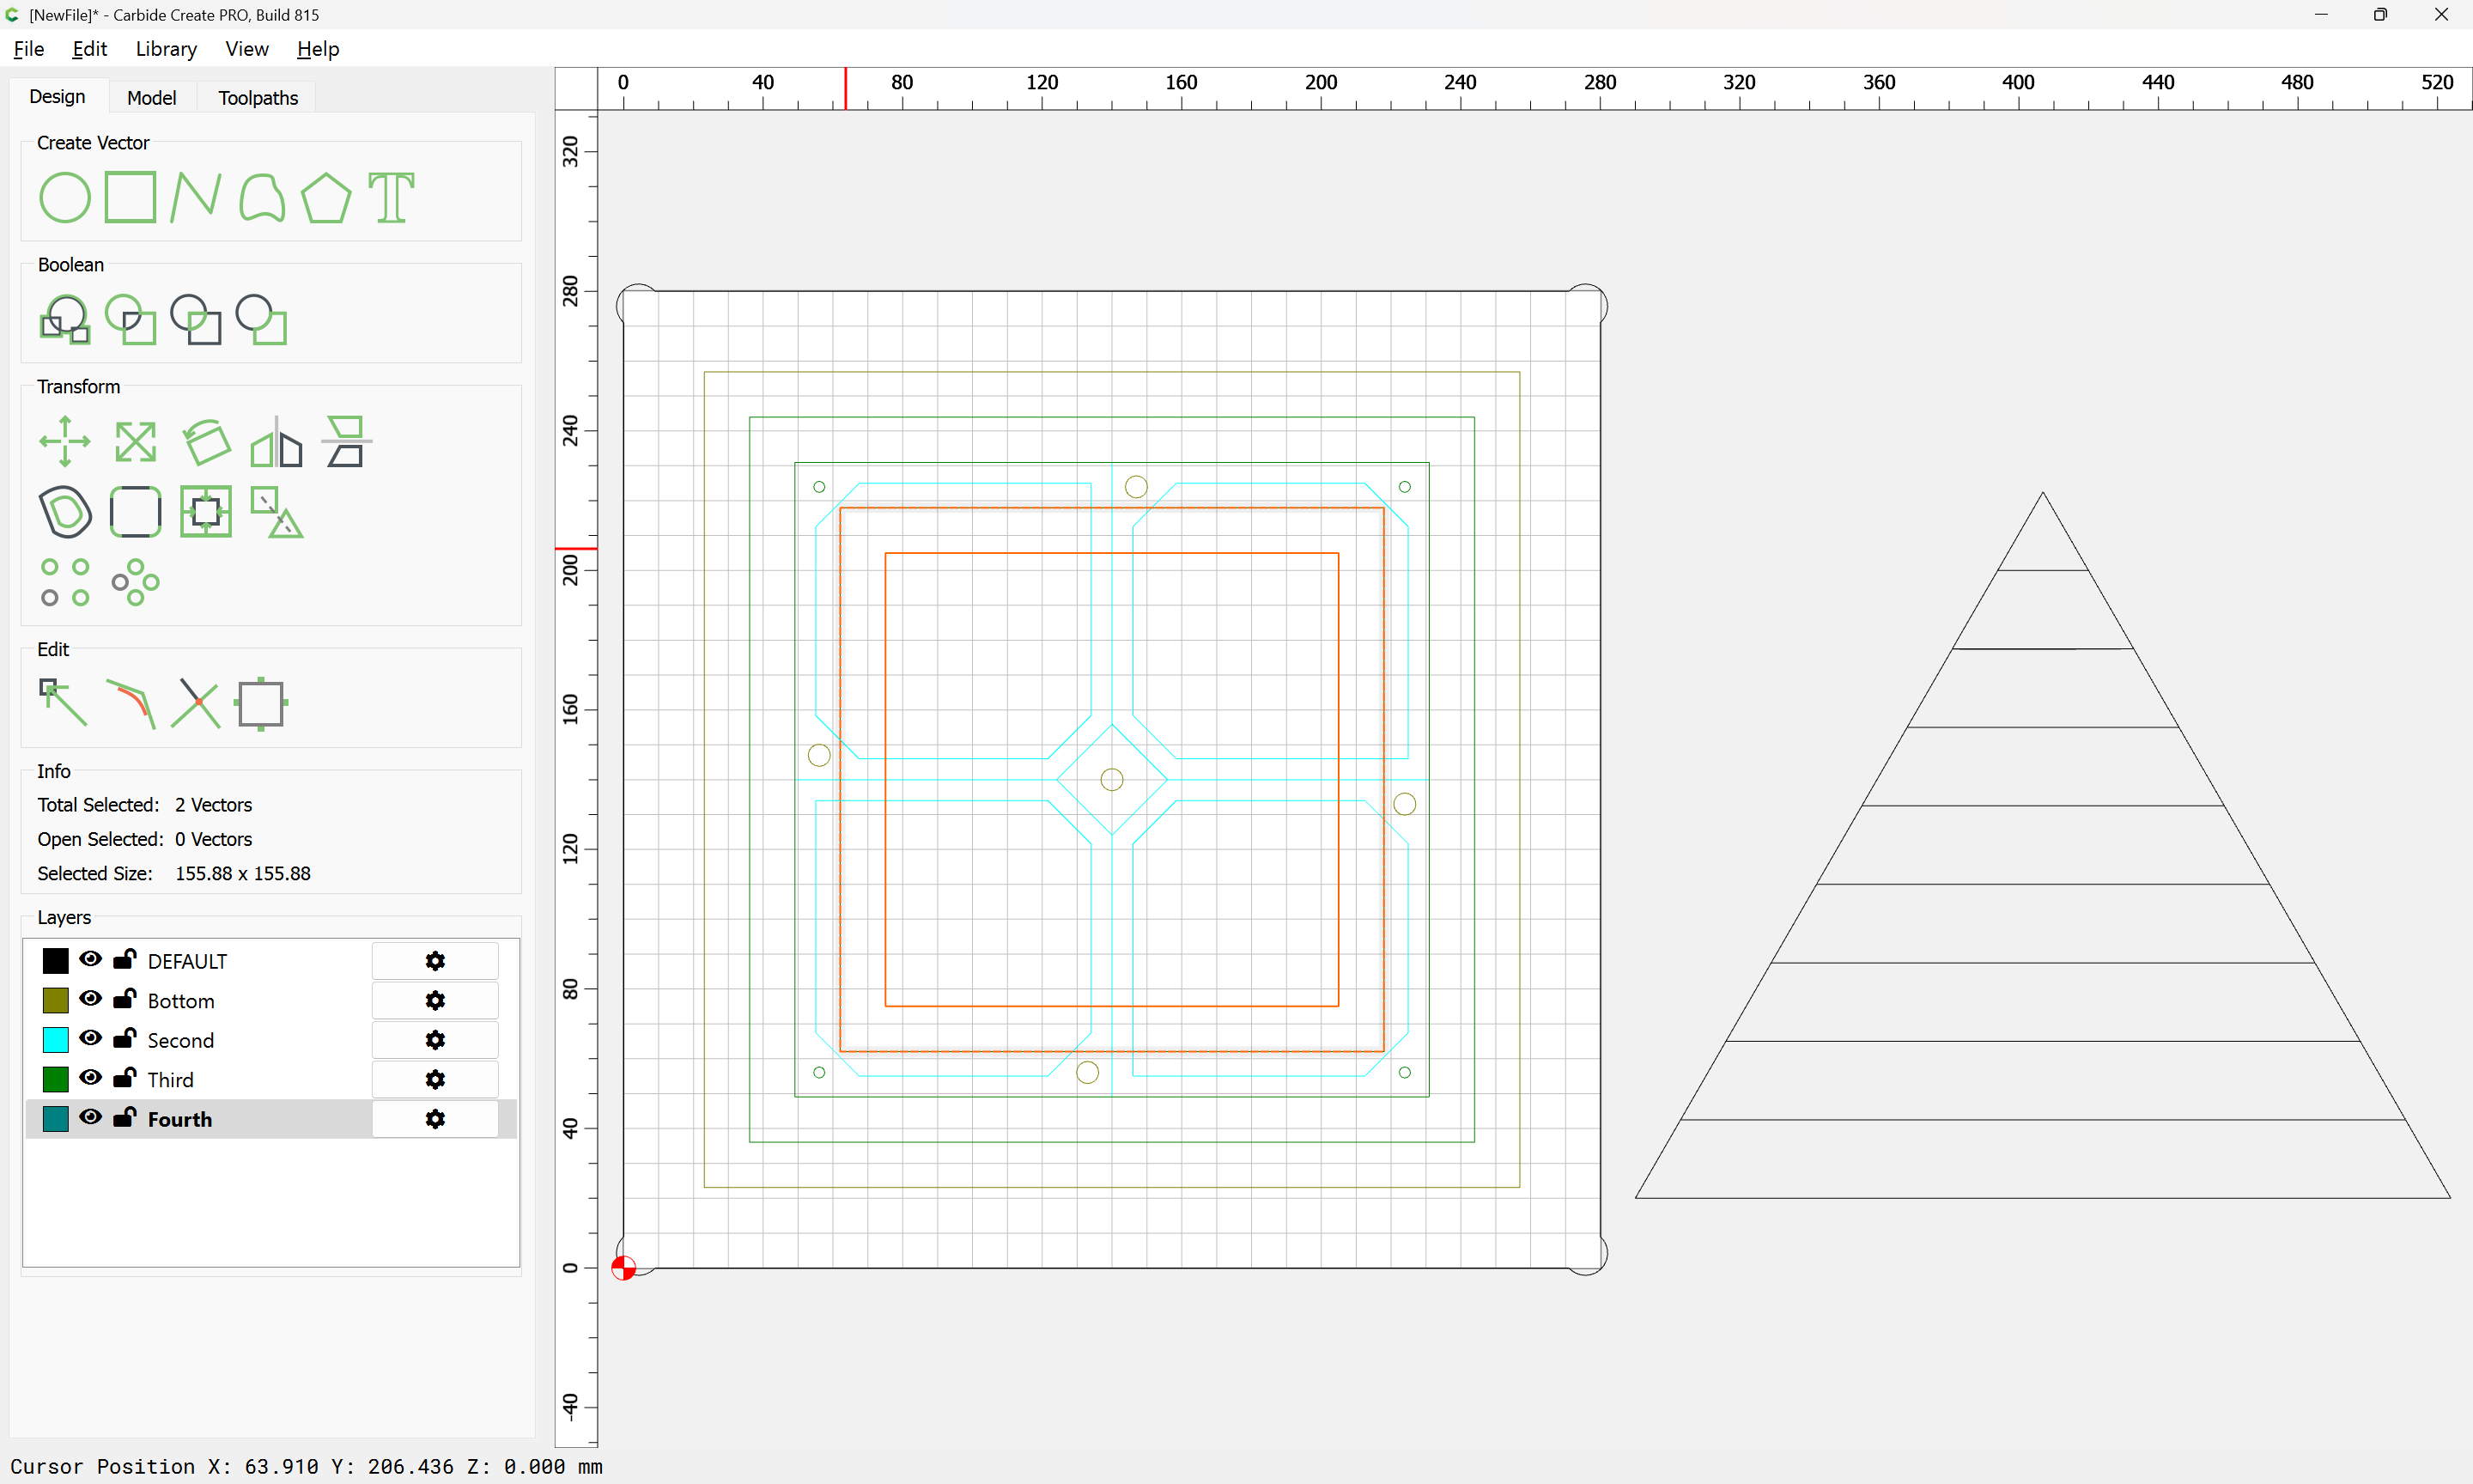Open the File menu
The width and height of the screenshot is (2473, 1484).
[29, 49]
